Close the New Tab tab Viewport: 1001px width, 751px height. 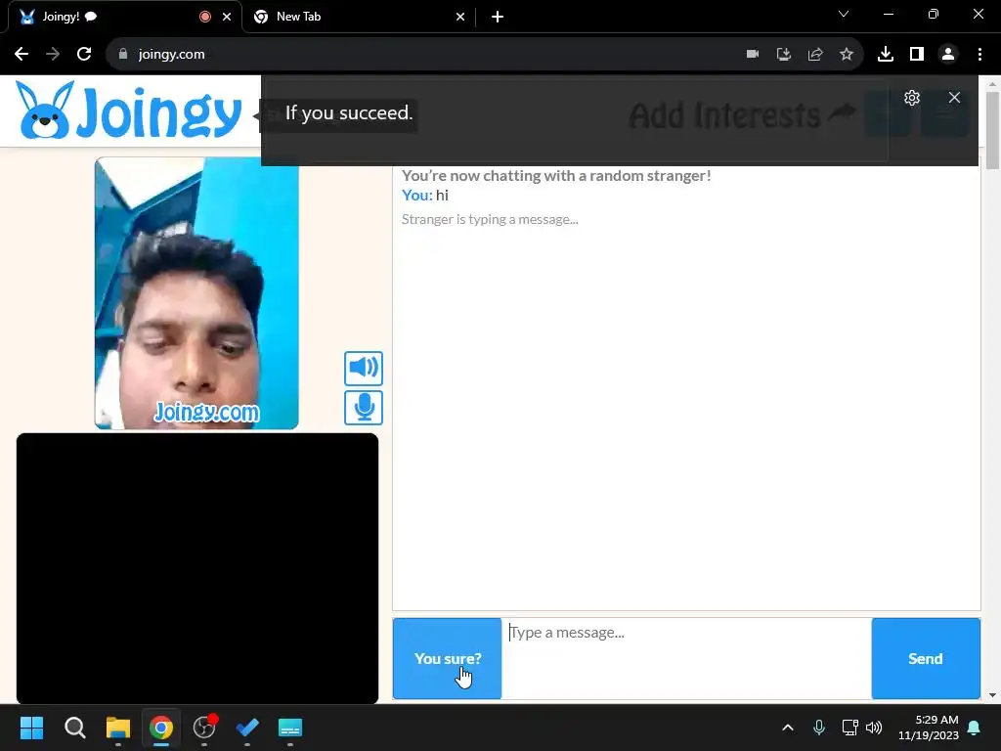460,17
